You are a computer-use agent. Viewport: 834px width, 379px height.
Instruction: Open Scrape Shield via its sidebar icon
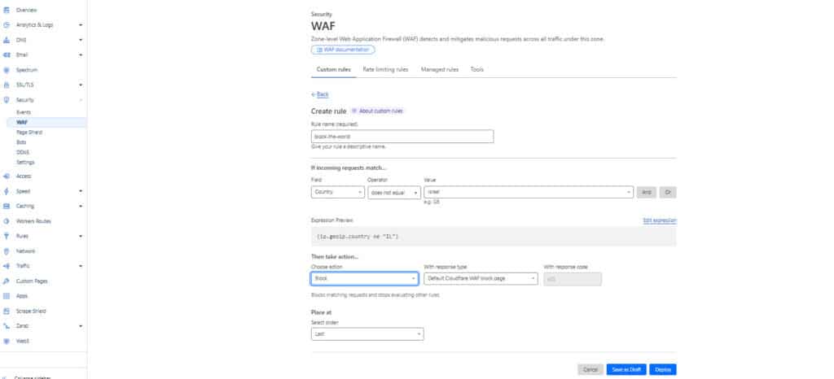click(7, 311)
